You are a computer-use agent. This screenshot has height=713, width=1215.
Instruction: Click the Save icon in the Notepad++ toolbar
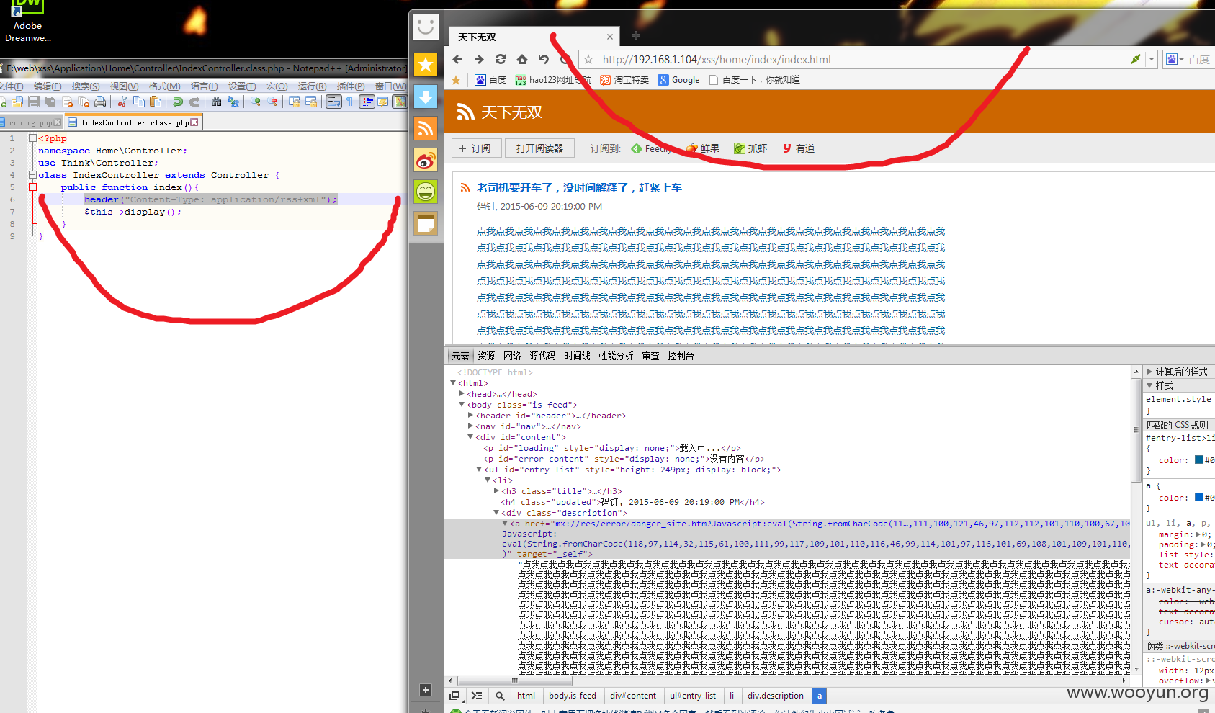click(34, 102)
